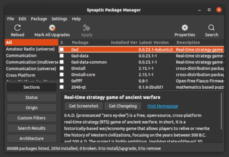Follow the Visit Homepage link
The image size is (229, 157).
tap(162, 106)
